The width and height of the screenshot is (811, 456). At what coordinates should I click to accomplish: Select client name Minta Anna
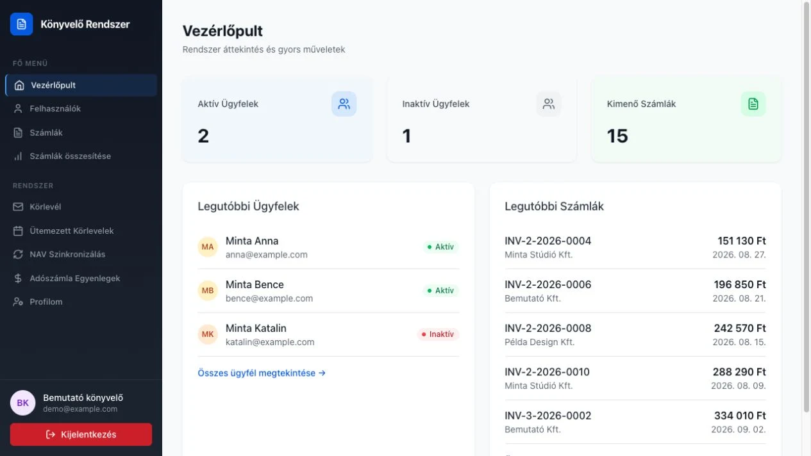252,241
